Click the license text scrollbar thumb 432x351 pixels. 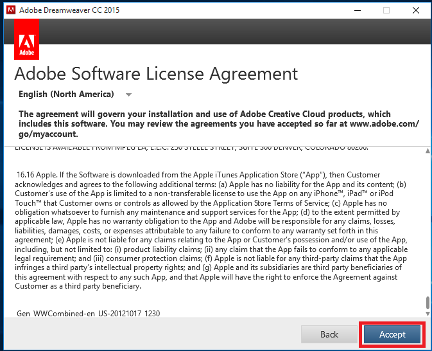coord(427,302)
